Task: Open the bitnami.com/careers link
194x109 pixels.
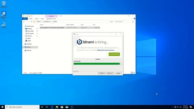Action: point(106,50)
